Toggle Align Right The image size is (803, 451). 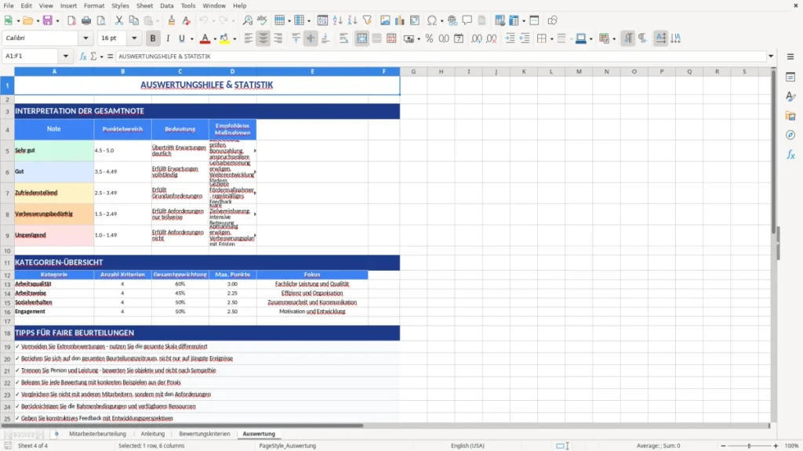[x=278, y=38]
